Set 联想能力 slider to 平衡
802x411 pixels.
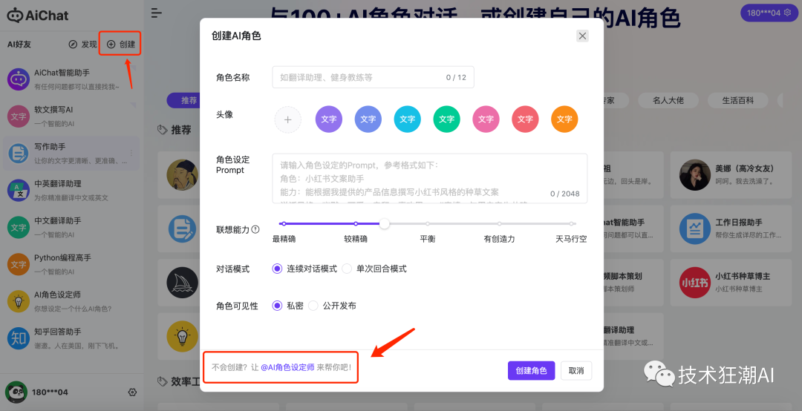pyautogui.click(x=428, y=223)
